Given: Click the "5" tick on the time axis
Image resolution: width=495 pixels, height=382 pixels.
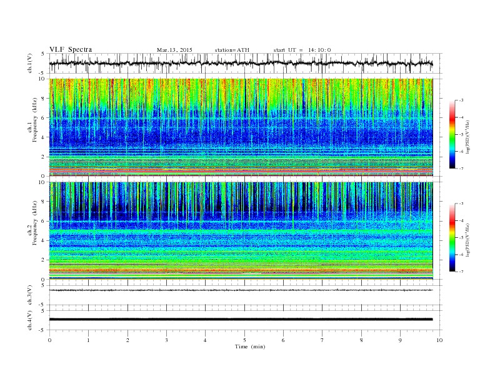Looking at the screenshot, I should (x=244, y=340).
